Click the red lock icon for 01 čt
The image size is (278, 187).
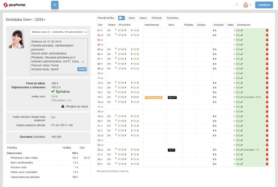click(x=267, y=30)
